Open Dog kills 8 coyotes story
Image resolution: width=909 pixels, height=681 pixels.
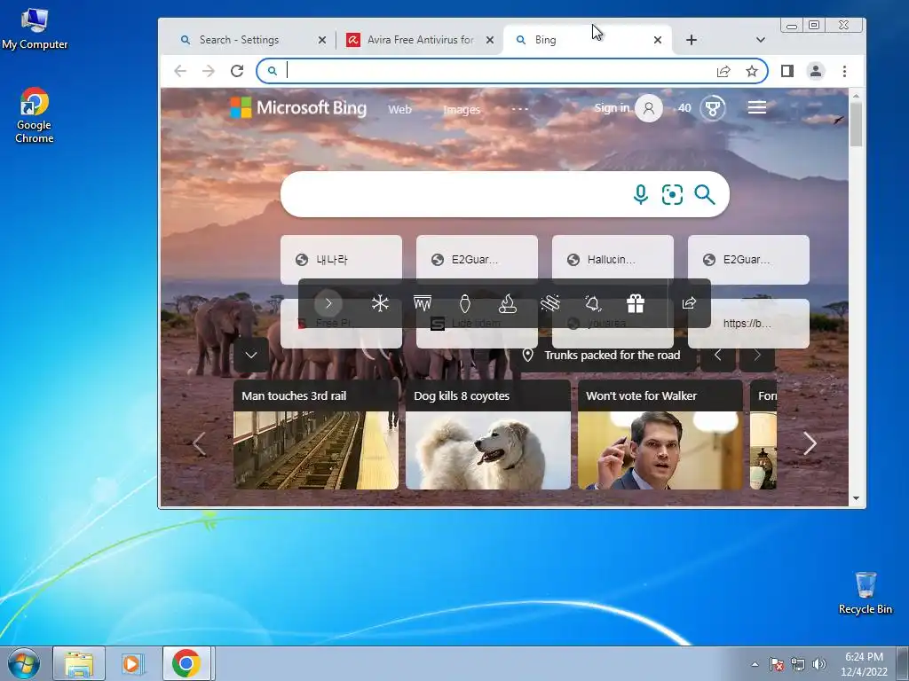tap(488, 434)
